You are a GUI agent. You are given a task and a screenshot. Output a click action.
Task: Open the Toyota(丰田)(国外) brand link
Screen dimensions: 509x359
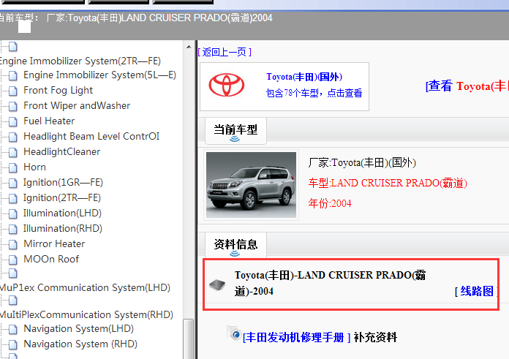(304, 77)
